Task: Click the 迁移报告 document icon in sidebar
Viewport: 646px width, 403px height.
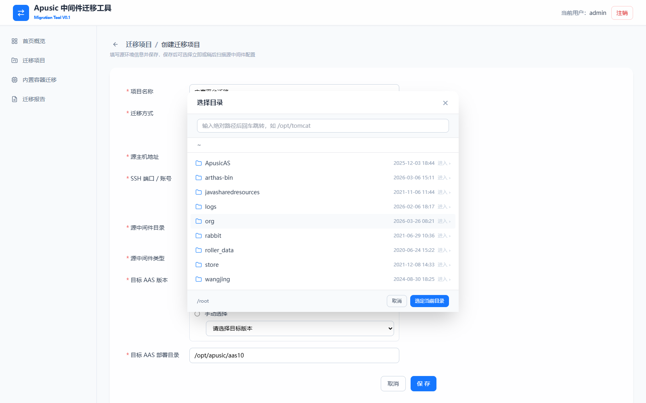Action: [x=15, y=99]
